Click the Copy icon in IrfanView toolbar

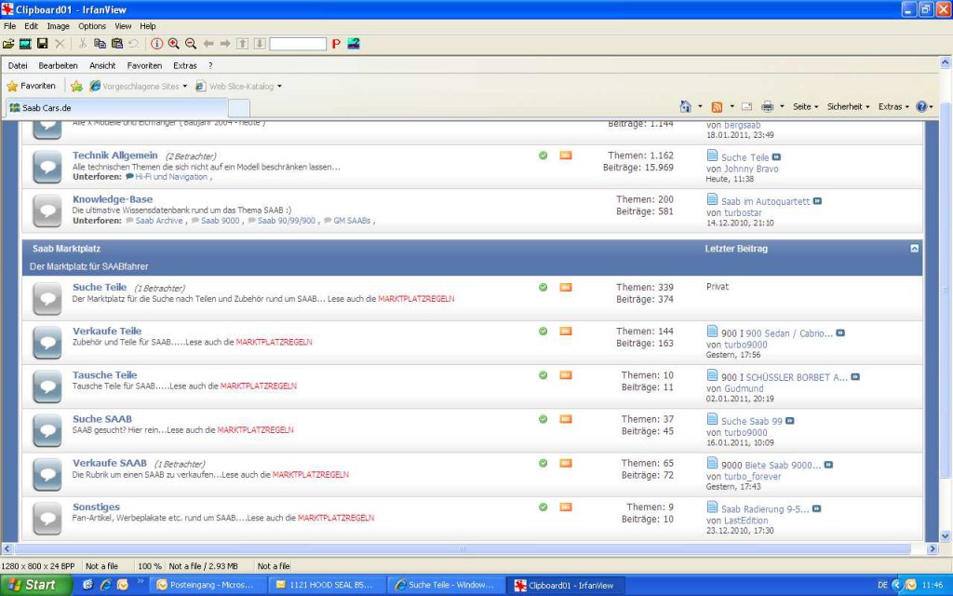pos(101,44)
